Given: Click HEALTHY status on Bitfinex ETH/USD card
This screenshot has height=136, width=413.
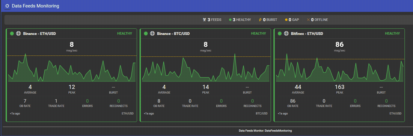Looking at the screenshot, I should pyautogui.click(x=392, y=34).
